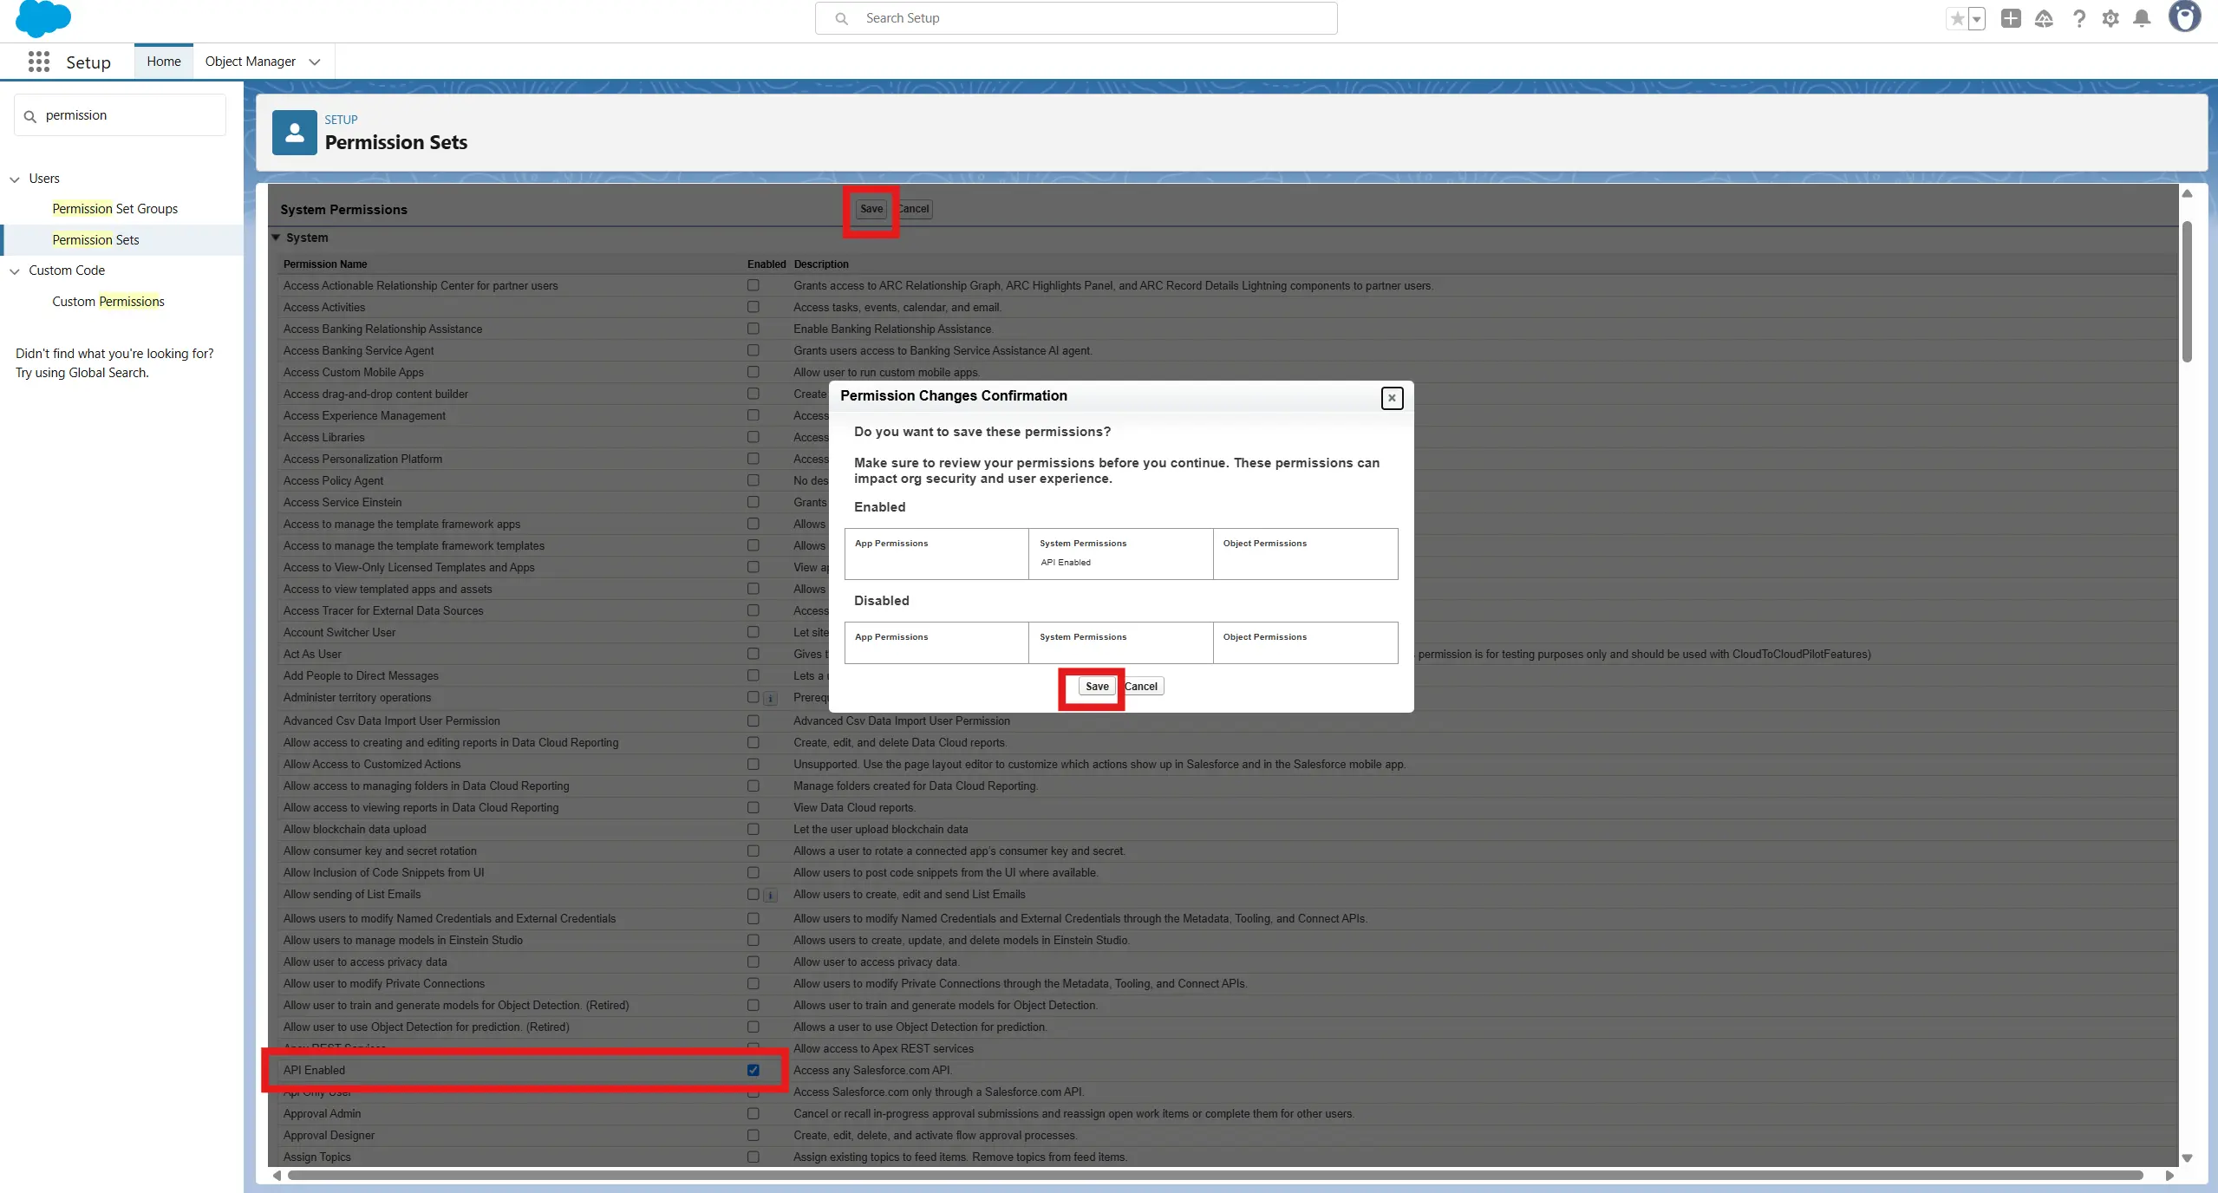Enable Access Activities checkbox
This screenshot has height=1193, width=2218.
(753, 307)
